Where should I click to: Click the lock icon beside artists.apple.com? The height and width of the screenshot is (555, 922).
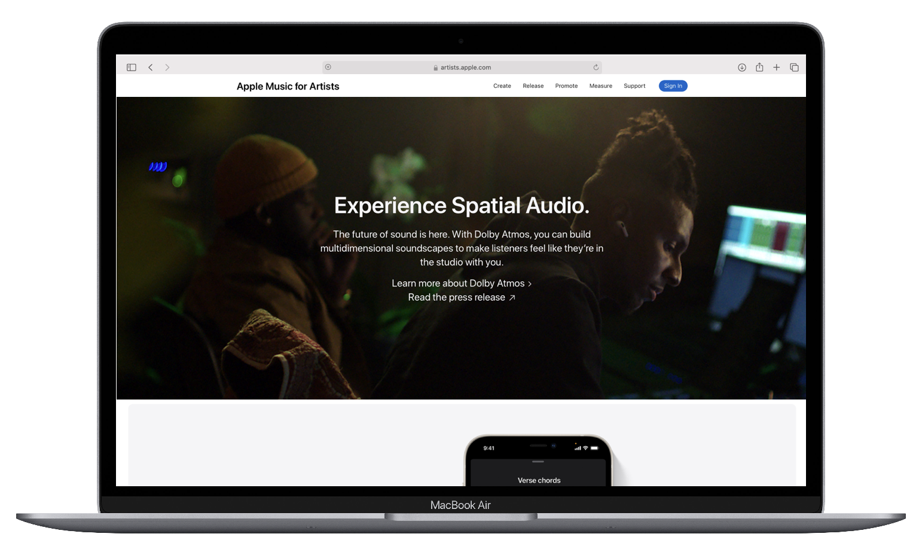pos(436,68)
